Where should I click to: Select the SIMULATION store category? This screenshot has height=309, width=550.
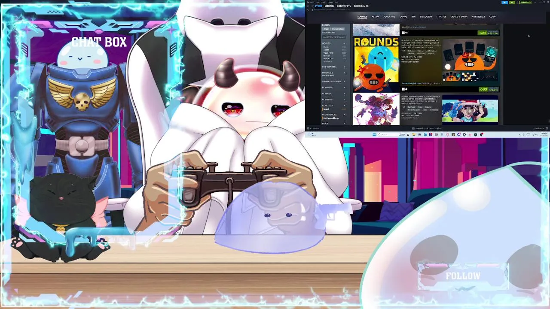click(426, 17)
